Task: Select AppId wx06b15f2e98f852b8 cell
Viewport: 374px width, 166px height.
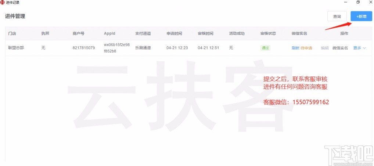Action: (x=117, y=48)
